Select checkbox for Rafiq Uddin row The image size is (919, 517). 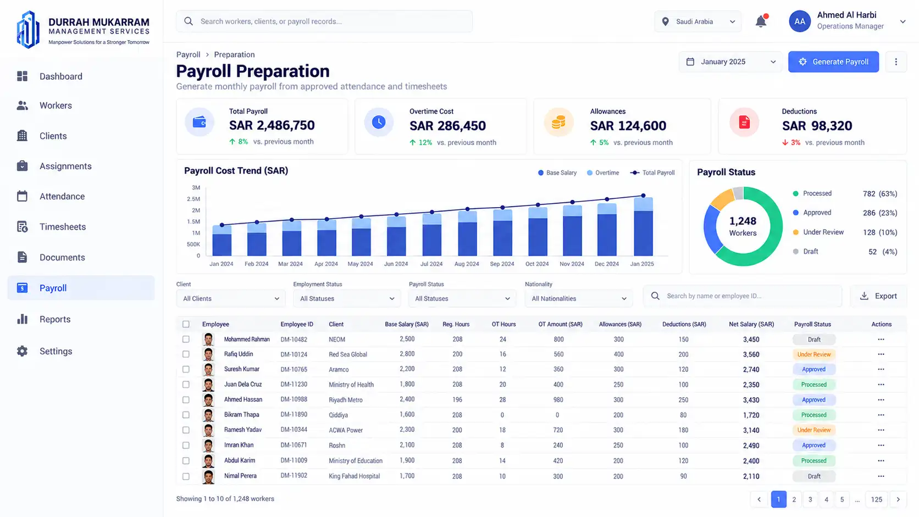[186, 354]
